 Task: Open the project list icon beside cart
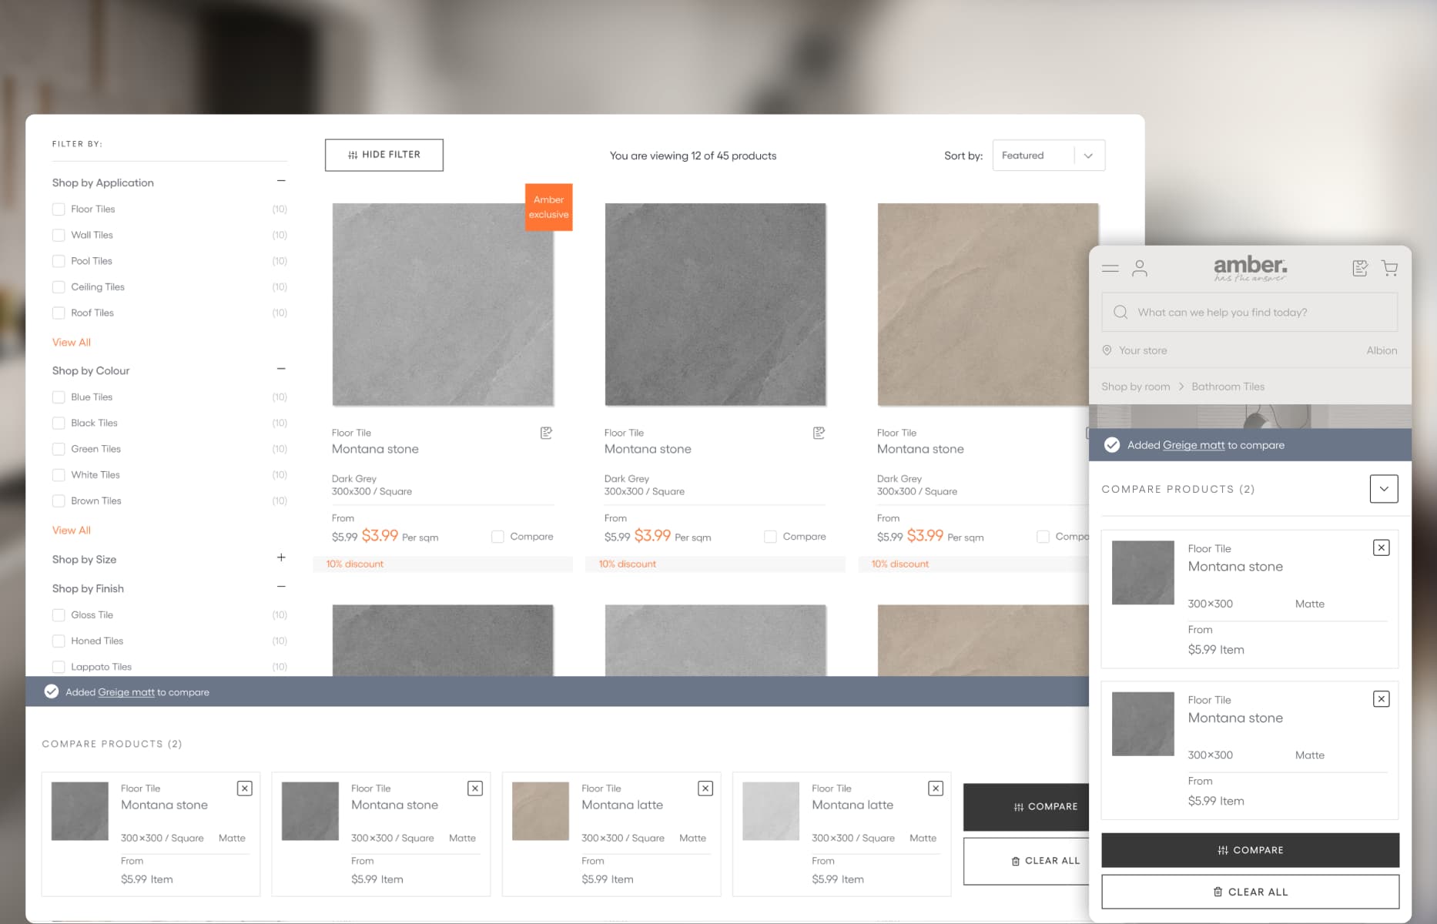(1360, 269)
